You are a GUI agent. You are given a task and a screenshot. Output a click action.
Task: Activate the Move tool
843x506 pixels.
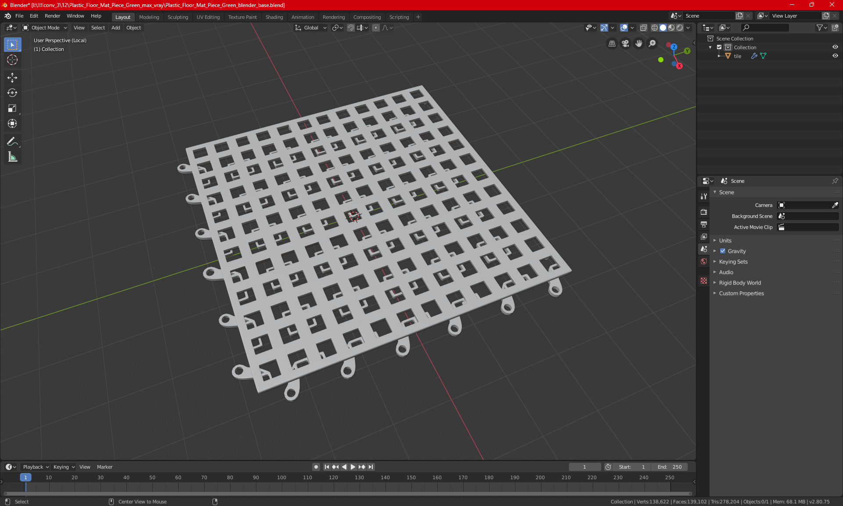tap(12, 78)
